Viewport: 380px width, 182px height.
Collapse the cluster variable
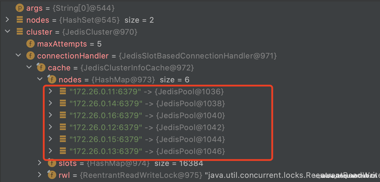tap(7, 32)
